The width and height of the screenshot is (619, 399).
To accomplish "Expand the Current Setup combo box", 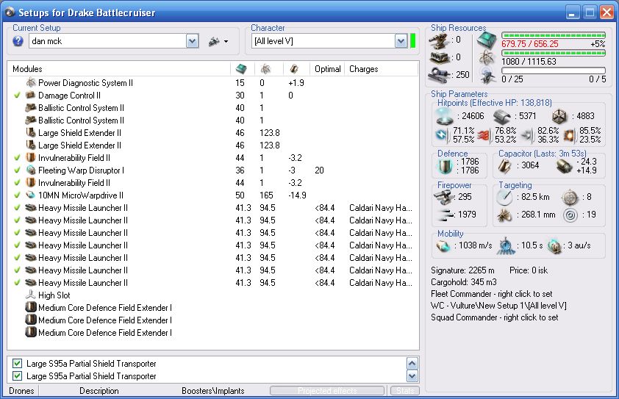I will [193, 41].
